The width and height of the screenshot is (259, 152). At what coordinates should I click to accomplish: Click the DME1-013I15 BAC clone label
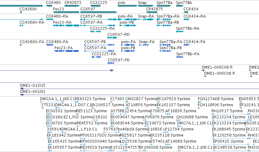click(x=33, y=86)
